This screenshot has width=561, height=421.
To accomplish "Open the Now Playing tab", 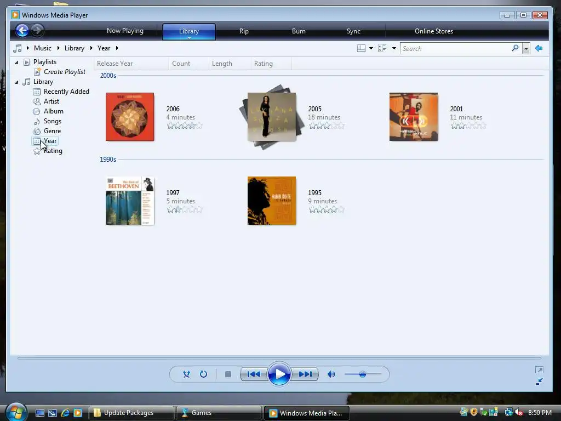I will coord(125,31).
